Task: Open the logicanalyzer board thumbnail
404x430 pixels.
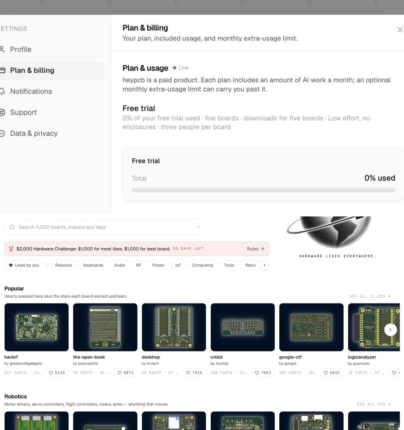Action: pyautogui.click(x=374, y=327)
